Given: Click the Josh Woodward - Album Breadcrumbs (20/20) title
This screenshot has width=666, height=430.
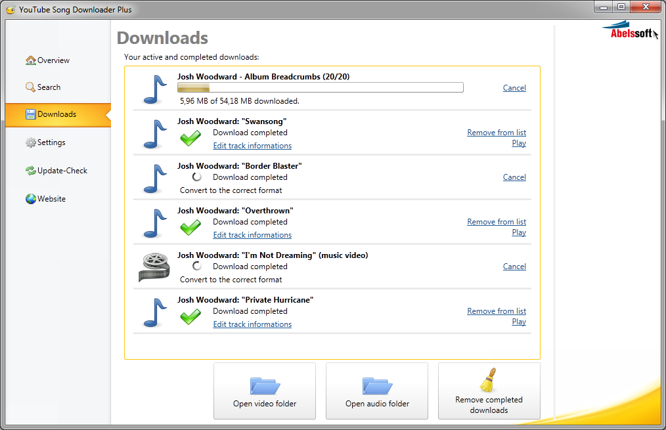Looking at the screenshot, I should [263, 77].
